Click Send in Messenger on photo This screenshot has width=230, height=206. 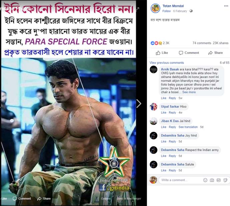pos(129,199)
